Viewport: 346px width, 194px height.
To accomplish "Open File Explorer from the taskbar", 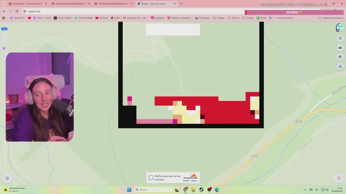I will [x=193, y=190].
